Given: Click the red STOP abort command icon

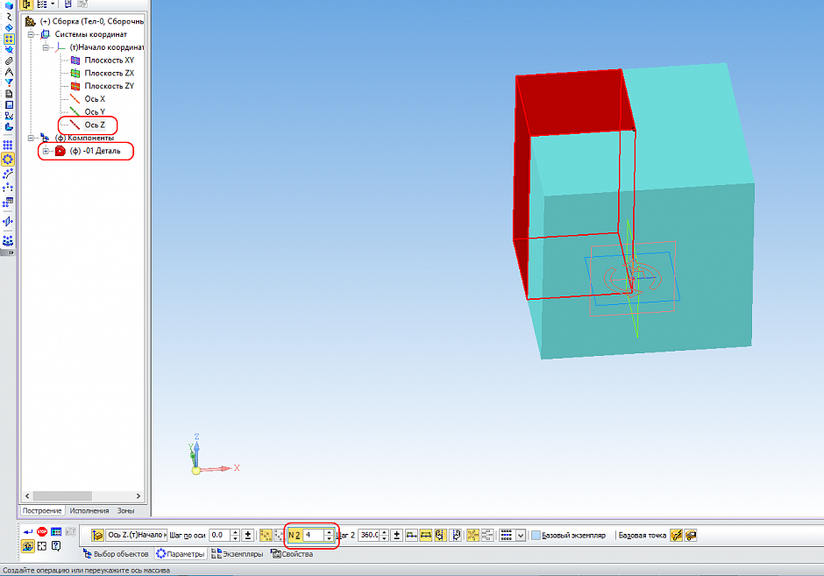Looking at the screenshot, I should (x=42, y=532).
